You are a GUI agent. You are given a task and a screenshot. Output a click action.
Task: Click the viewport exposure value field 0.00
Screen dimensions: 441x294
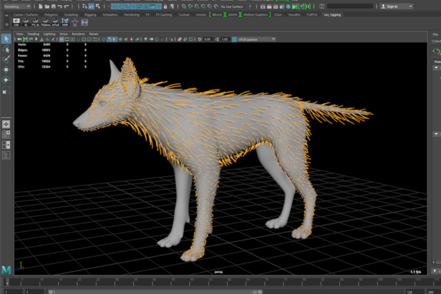(x=207, y=39)
